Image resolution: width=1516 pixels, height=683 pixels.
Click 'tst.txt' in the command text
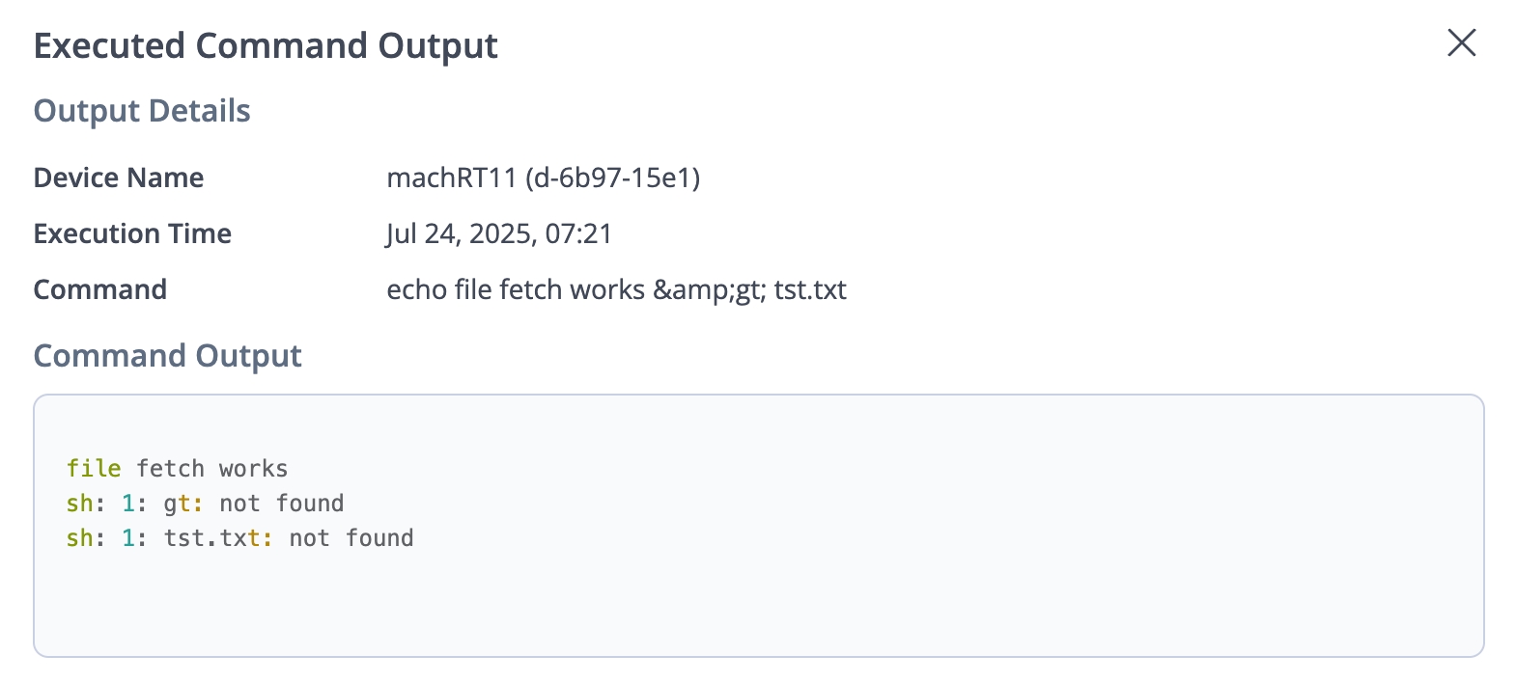pos(810,289)
